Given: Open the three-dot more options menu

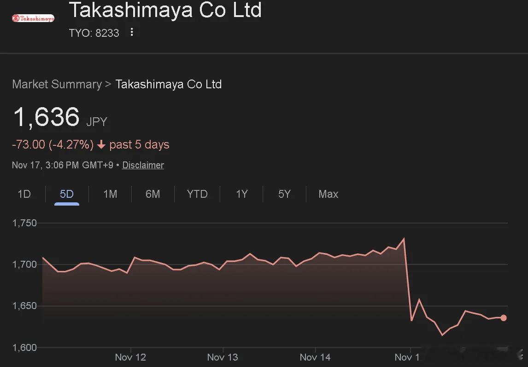Looking at the screenshot, I should click(x=132, y=32).
